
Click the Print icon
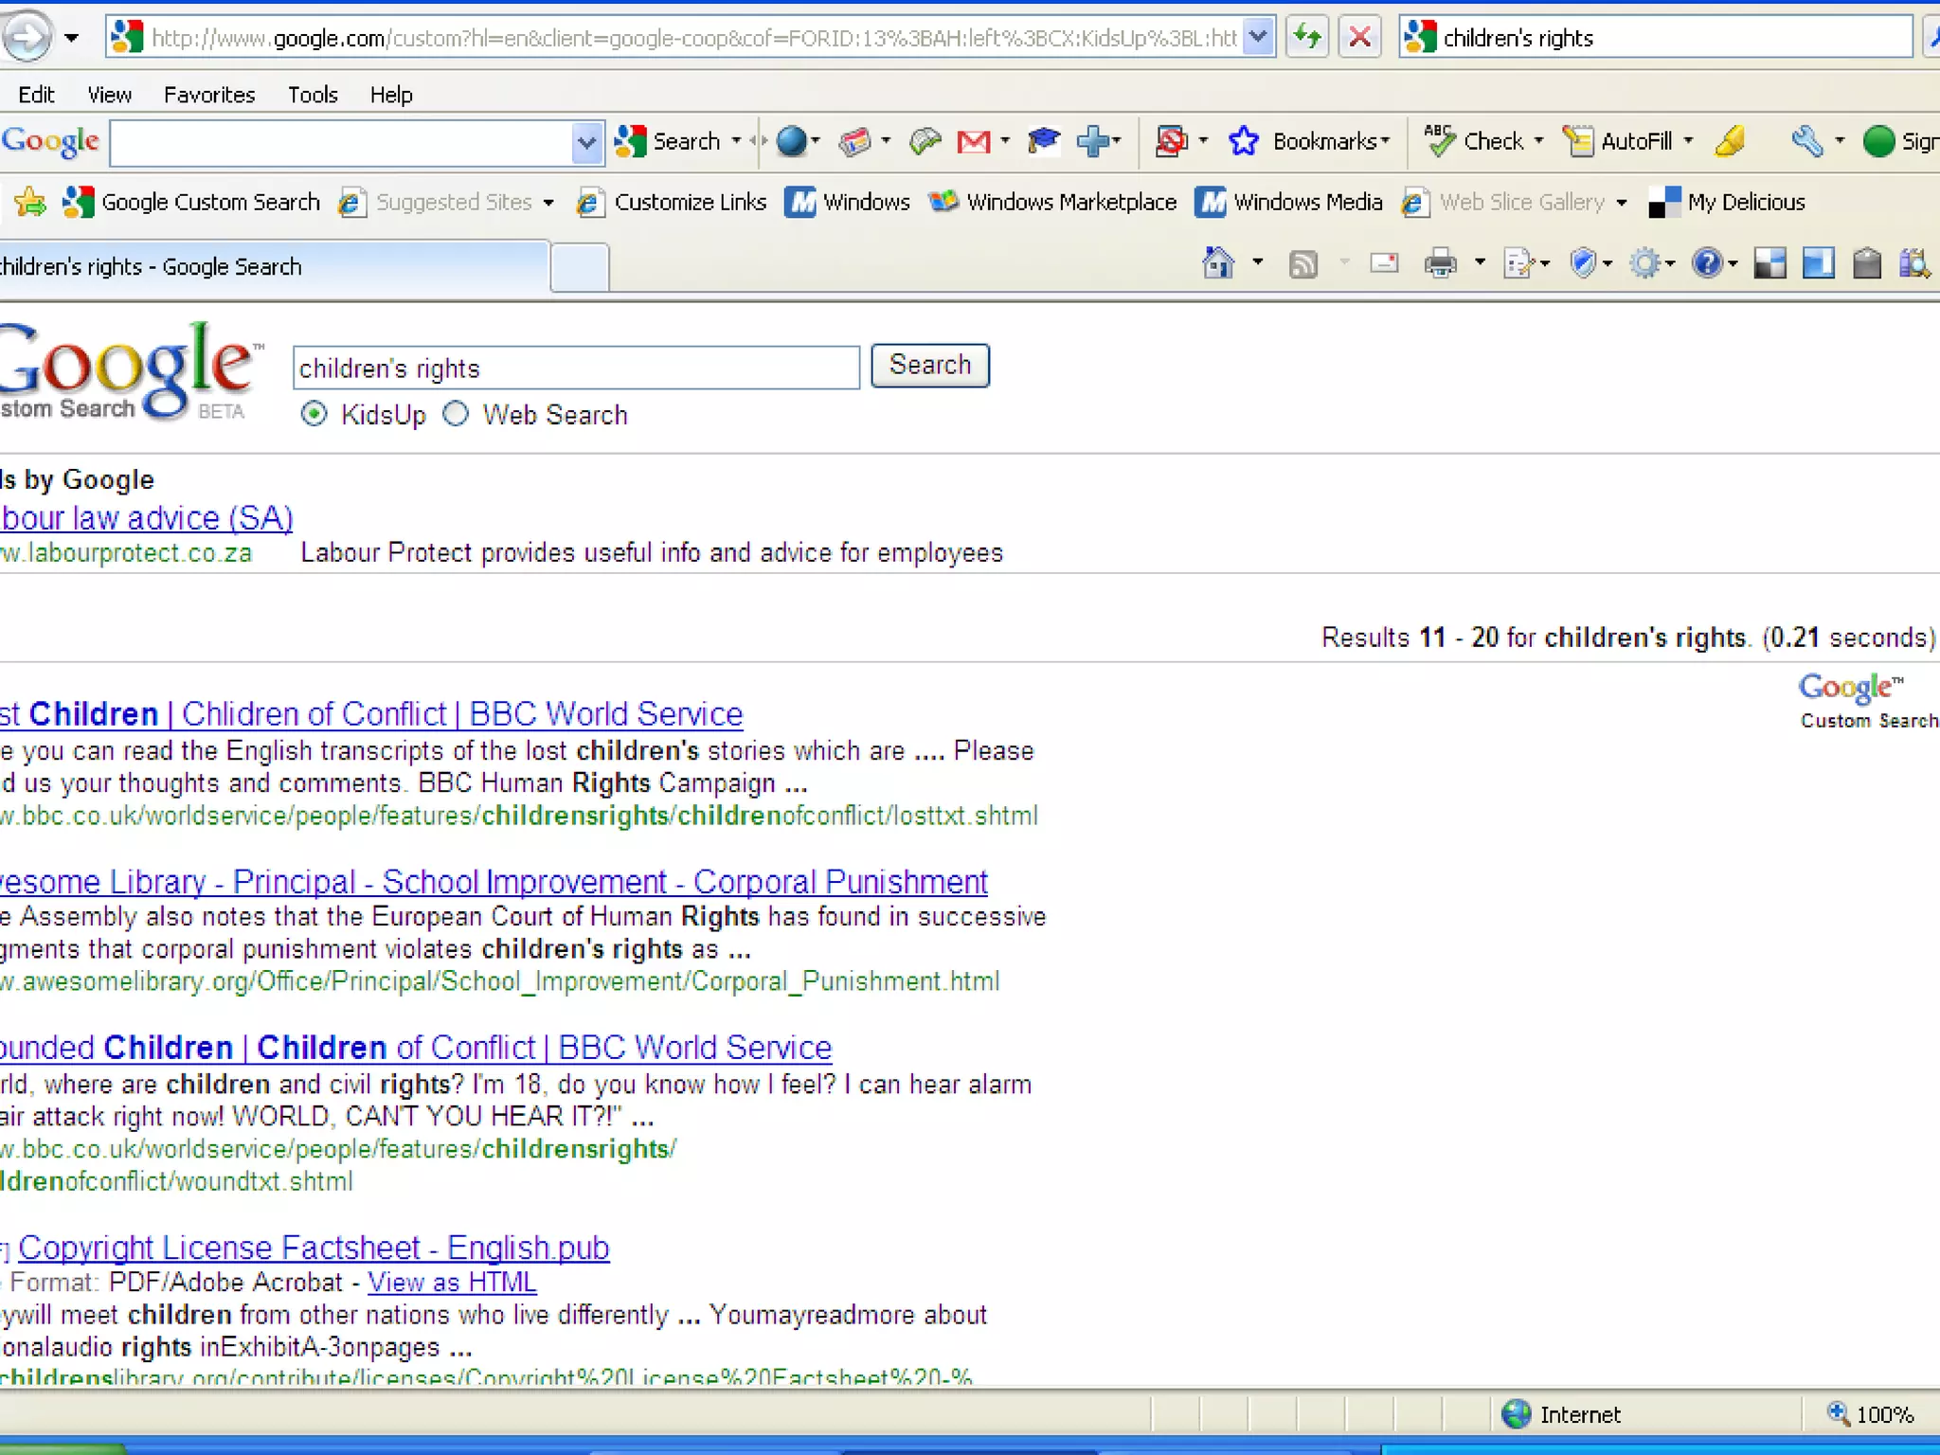pyautogui.click(x=1440, y=263)
